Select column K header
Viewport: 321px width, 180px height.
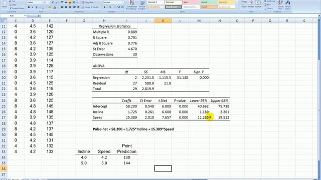tap(163, 20)
